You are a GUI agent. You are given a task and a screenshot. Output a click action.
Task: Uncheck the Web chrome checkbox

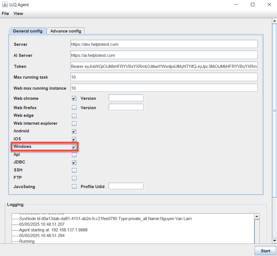coord(74,98)
